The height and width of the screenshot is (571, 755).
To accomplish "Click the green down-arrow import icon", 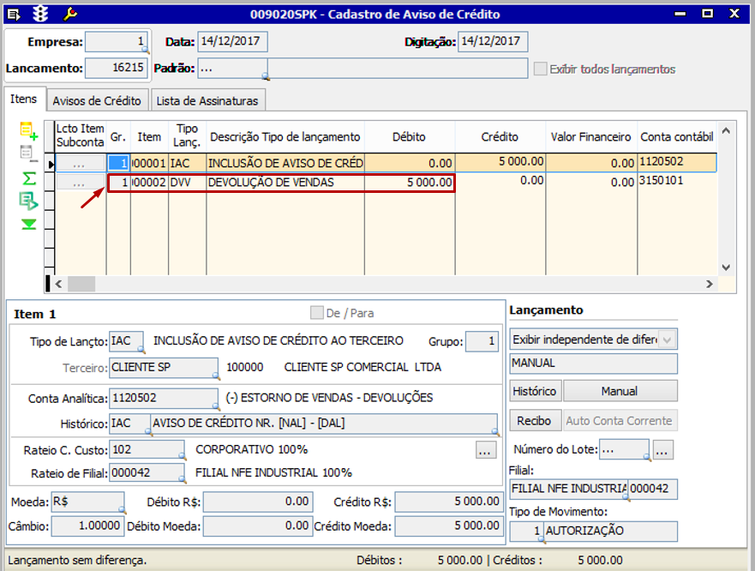I will pyautogui.click(x=29, y=224).
